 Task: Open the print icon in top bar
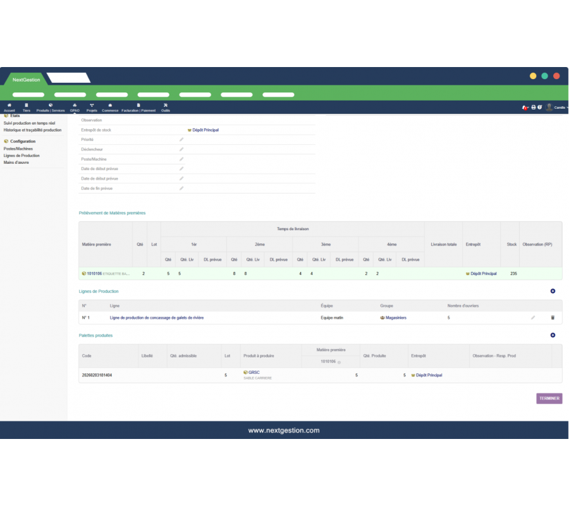pyautogui.click(x=533, y=108)
